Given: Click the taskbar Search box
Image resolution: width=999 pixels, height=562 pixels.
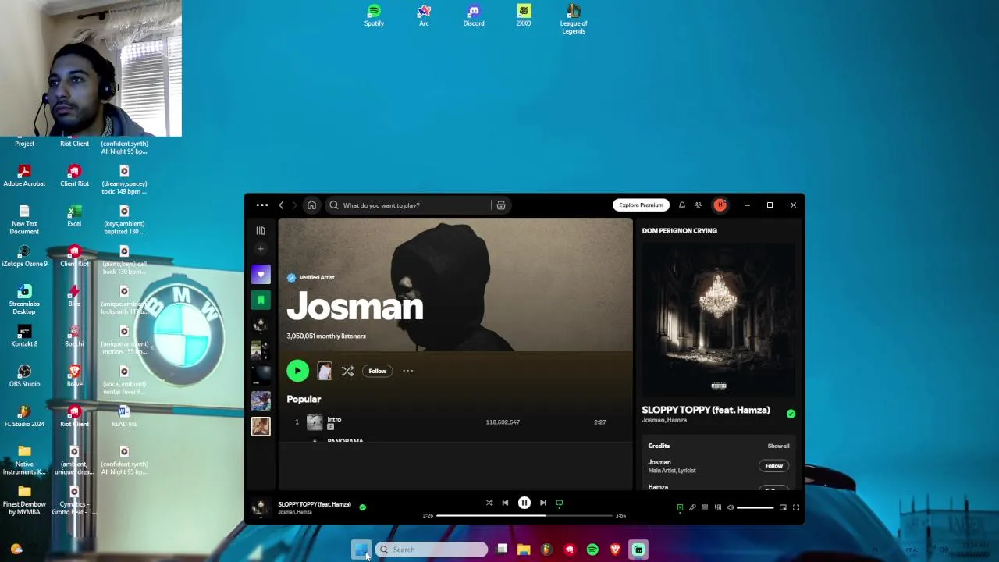Looking at the screenshot, I should (432, 550).
